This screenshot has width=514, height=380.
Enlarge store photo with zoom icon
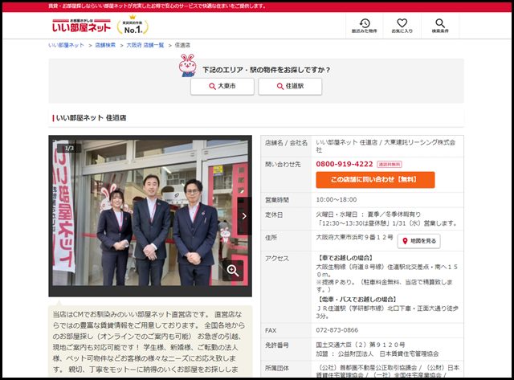[x=233, y=271]
